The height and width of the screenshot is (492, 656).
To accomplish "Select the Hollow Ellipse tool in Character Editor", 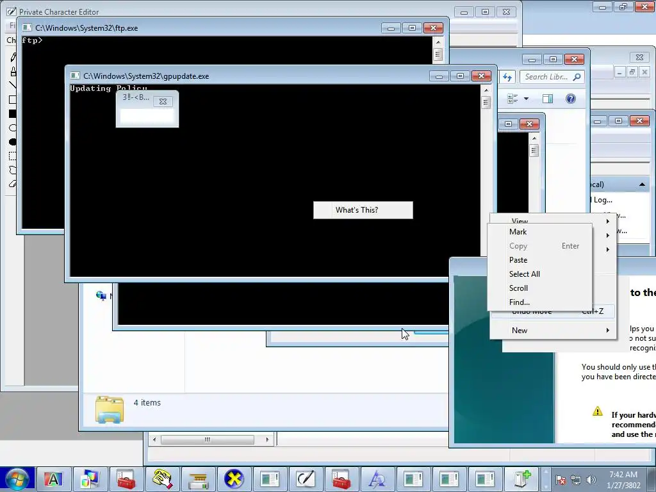I will (x=13, y=127).
